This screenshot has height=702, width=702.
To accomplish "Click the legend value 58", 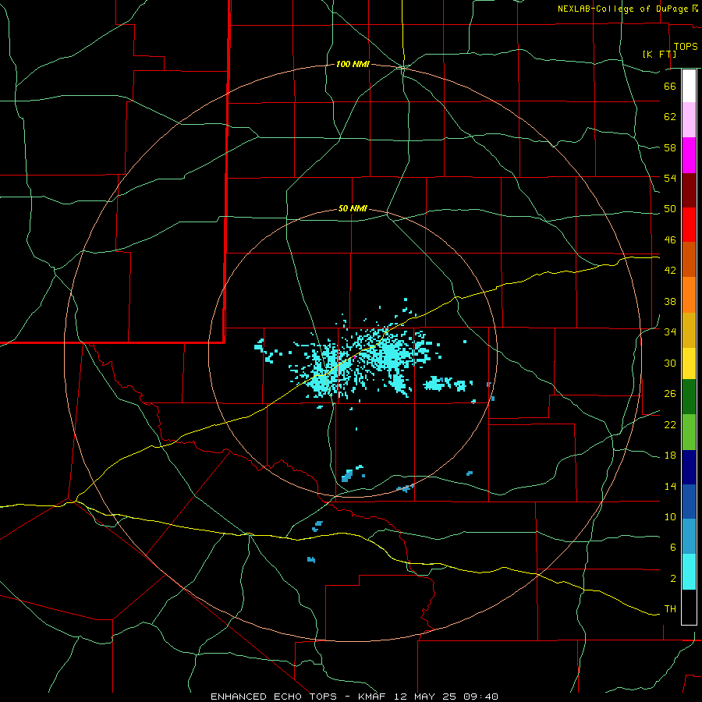I will pos(670,147).
